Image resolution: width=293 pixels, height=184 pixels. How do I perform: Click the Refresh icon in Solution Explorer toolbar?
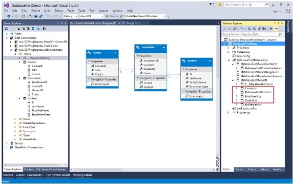click(x=254, y=29)
